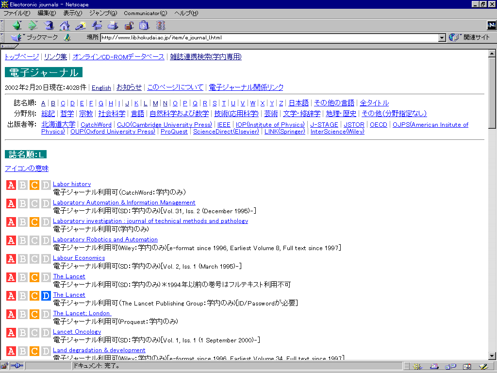The image size is (497, 373).
Task: Open the Communicator(C) menu
Action: click(145, 13)
